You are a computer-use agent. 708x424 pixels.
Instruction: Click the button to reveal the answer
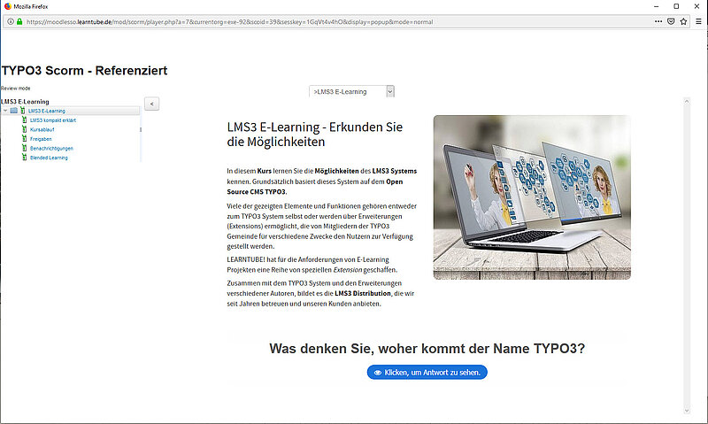(427, 373)
